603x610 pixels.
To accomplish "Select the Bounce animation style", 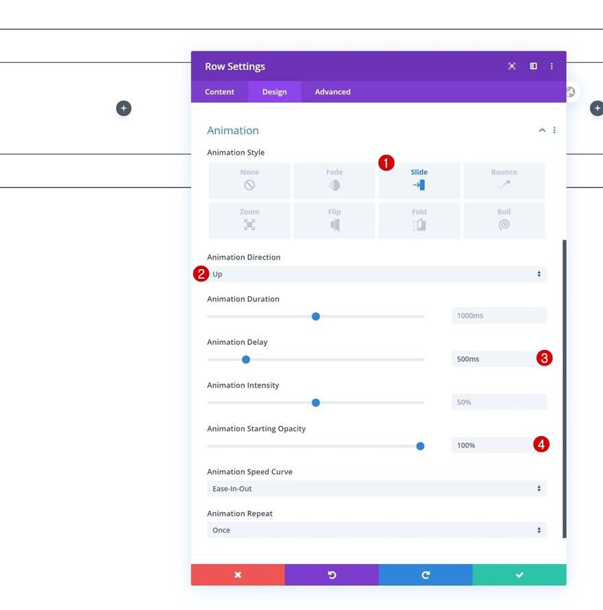I will point(504,181).
